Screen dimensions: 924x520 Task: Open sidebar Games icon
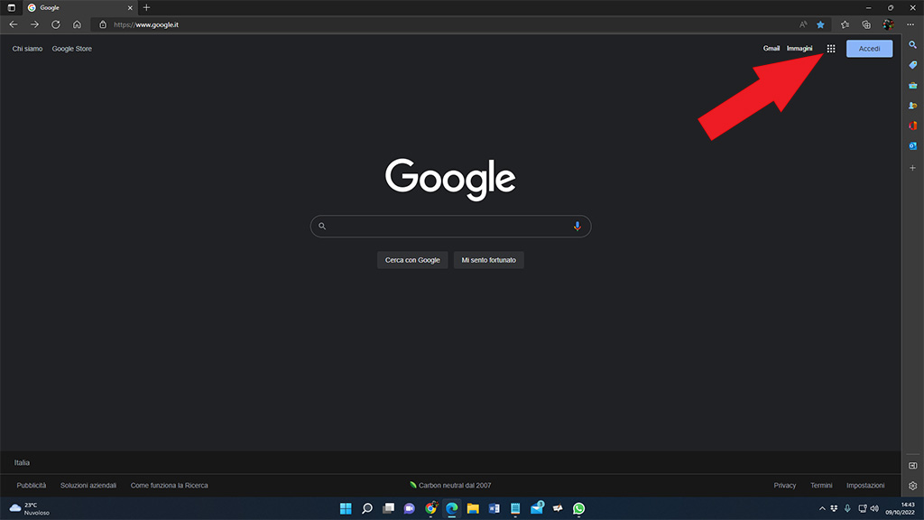(913, 106)
